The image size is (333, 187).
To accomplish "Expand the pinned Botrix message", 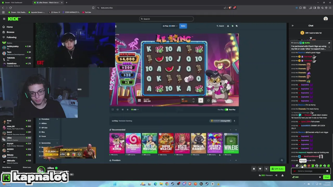I will tap(329, 47).
